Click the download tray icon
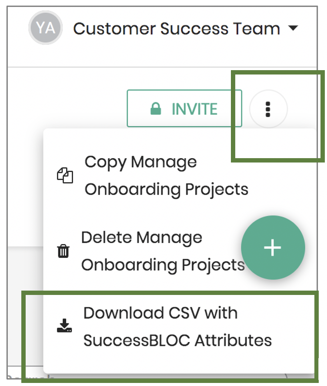The height and width of the screenshot is (386, 327). click(x=64, y=326)
